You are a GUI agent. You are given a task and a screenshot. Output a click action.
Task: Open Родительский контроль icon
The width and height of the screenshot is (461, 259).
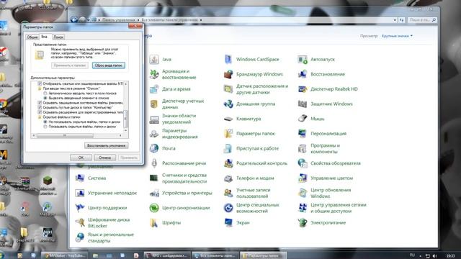[228, 163]
